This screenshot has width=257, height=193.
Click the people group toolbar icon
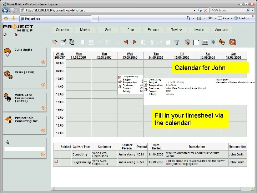point(222,42)
